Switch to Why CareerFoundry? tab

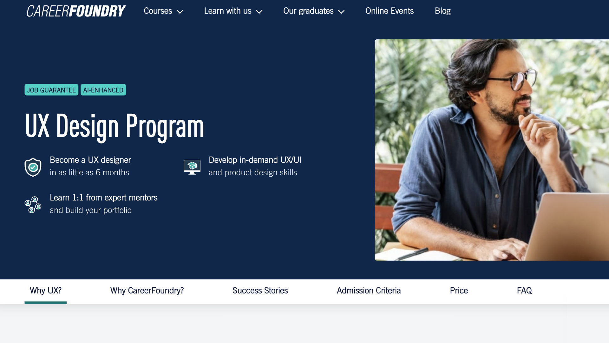tap(147, 291)
